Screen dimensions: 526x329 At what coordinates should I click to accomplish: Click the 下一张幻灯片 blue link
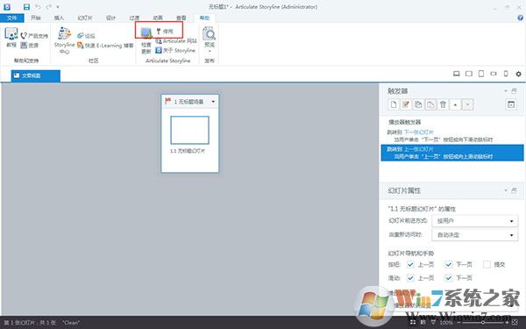(x=419, y=132)
